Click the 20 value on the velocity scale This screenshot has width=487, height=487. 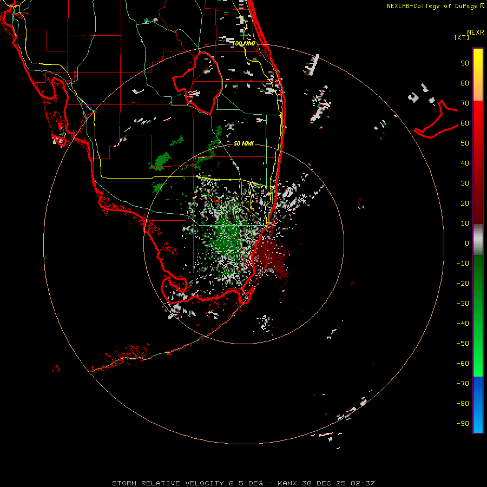[465, 203]
